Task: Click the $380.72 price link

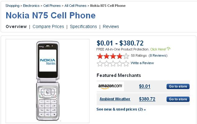Action: (x=147, y=99)
